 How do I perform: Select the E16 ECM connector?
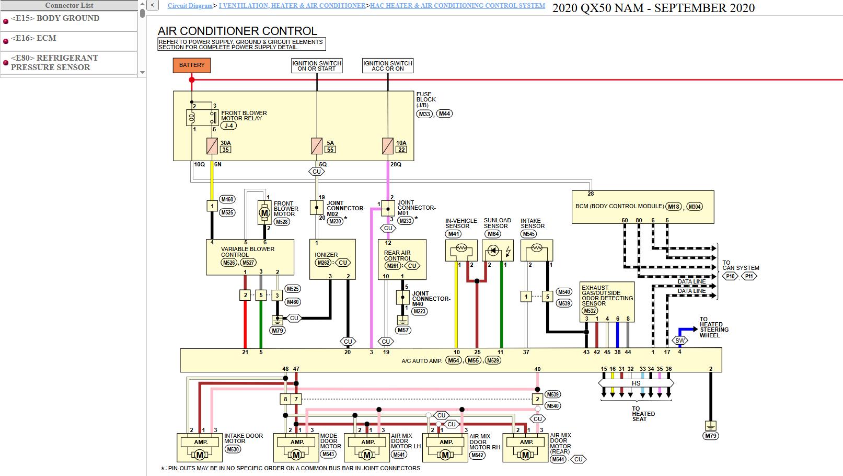tap(33, 38)
